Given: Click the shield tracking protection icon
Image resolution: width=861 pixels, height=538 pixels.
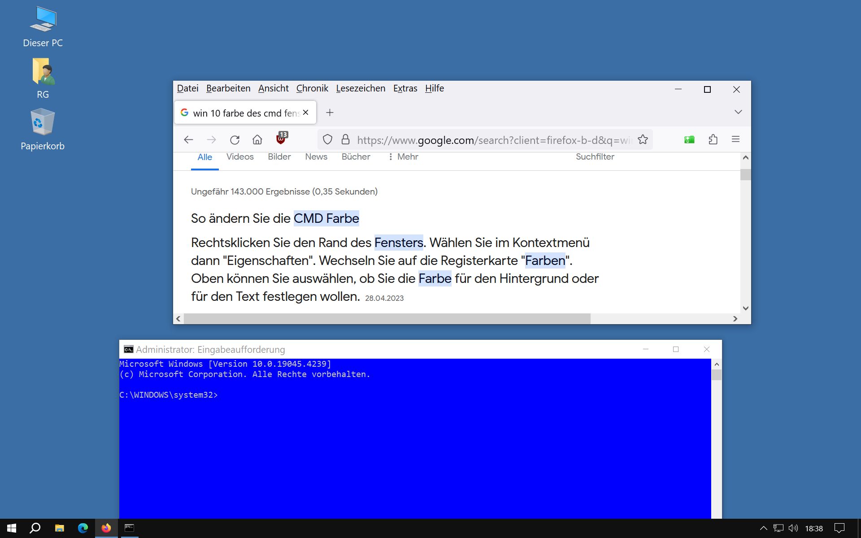Looking at the screenshot, I should 328,140.
